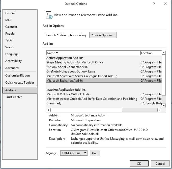Click the add-ins list scroll up arrow
Screen dimensions: 172x169
pos(164,53)
